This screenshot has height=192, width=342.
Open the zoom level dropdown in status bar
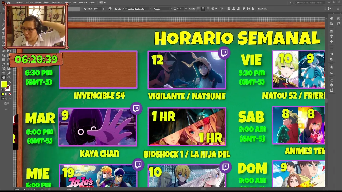click(x=24, y=189)
